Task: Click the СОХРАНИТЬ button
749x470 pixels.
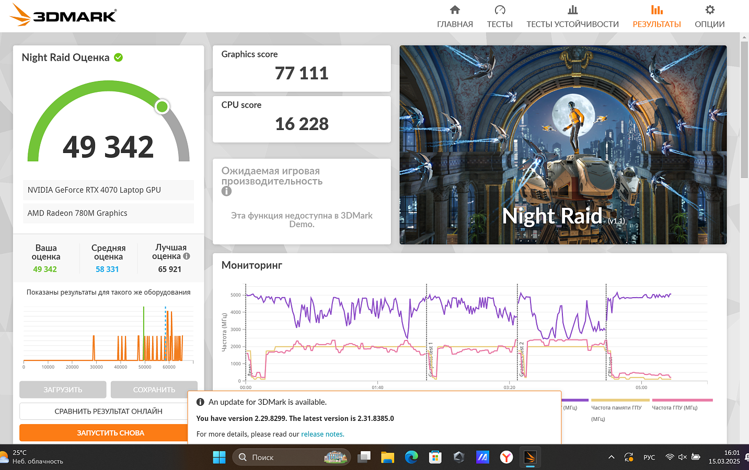Action: (x=154, y=390)
